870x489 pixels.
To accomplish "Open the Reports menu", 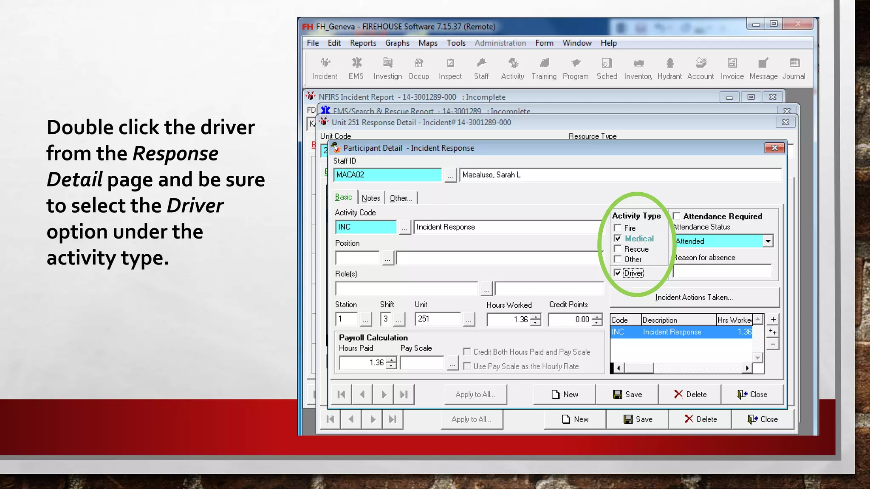I will point(363,43).
